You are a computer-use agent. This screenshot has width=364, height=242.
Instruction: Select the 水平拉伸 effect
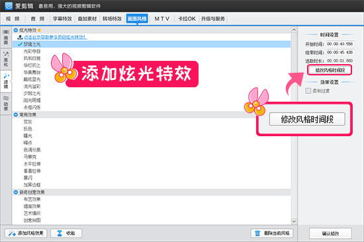(x=32, y=164)
